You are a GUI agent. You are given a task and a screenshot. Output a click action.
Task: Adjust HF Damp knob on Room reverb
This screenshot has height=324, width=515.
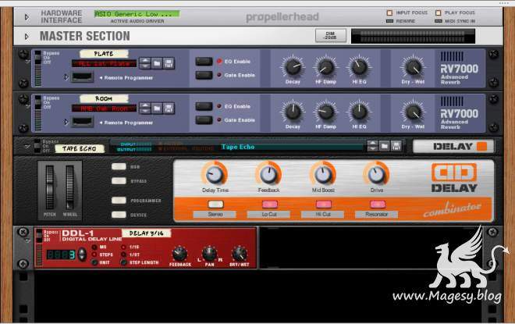click(325, 112)
